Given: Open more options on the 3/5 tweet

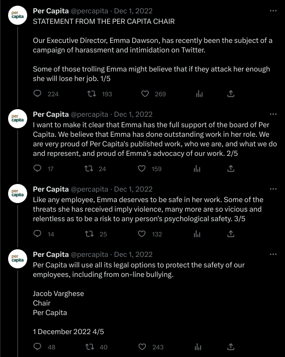Looking at the screenshot, I should (x=273, y=189).
